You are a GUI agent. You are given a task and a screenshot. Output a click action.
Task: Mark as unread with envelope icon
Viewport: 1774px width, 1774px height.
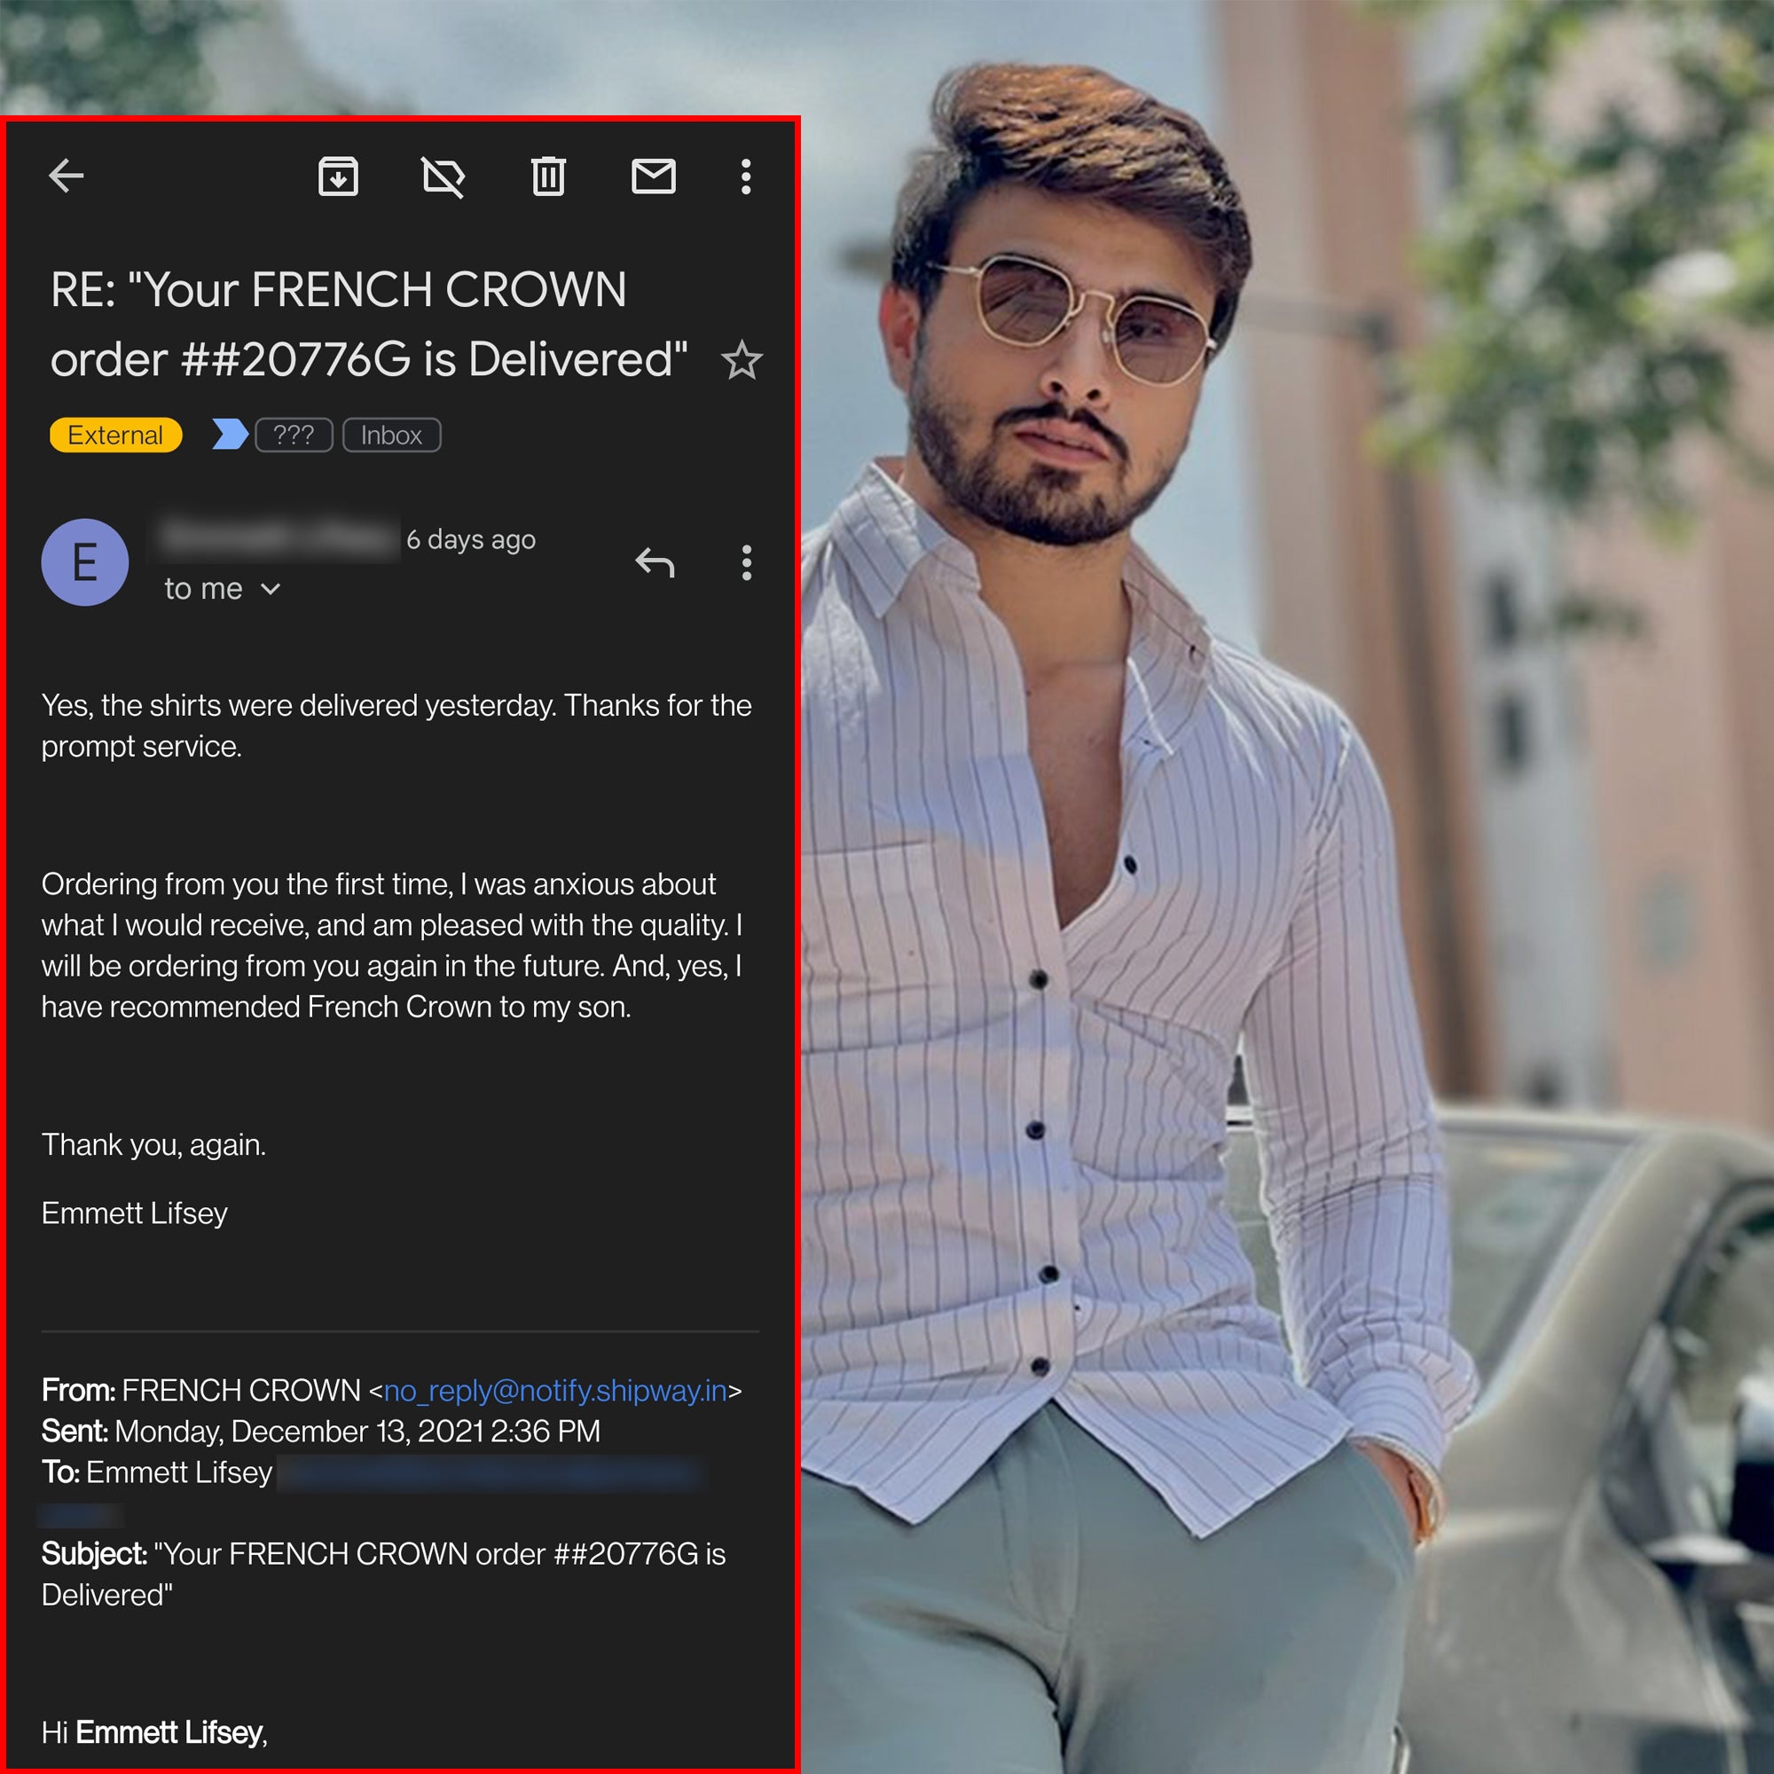(654, 176)
